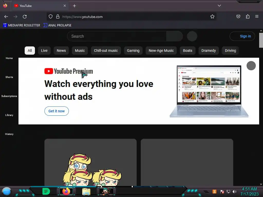263x197 pixels.
Task: Open the Start orb on the taskbar
Action: pos(7,192)
